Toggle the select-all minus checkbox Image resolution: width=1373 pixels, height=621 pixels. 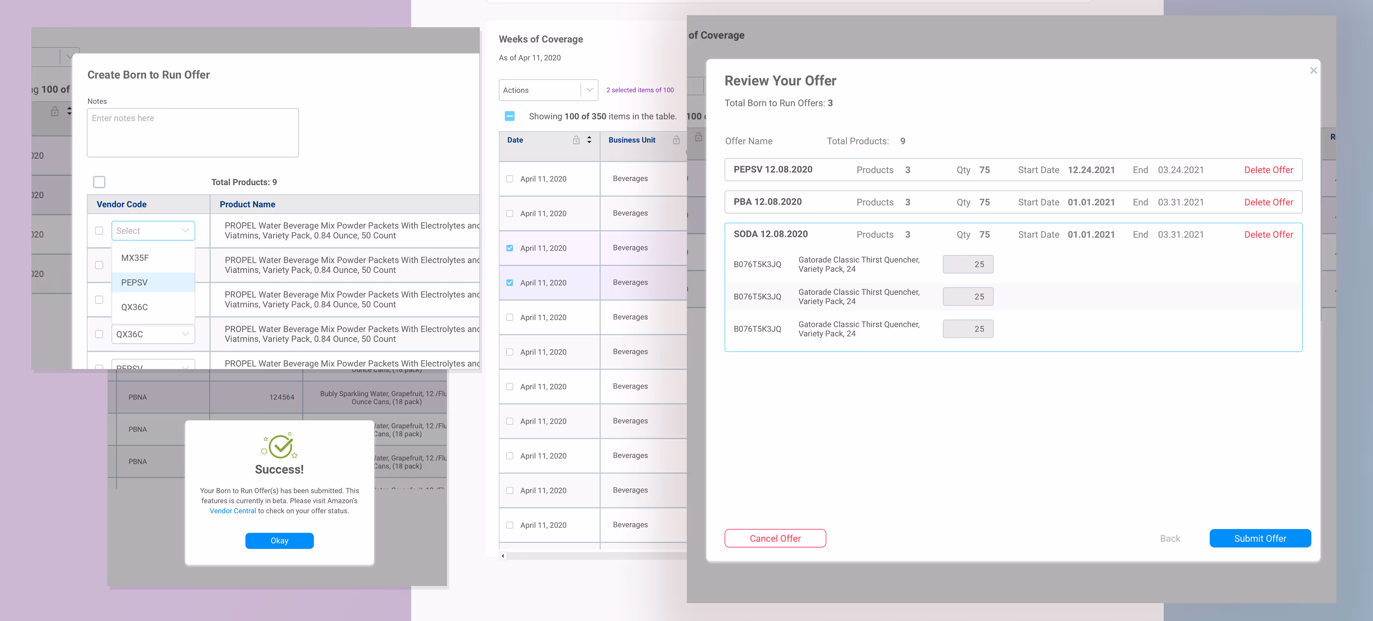(510, 116)
